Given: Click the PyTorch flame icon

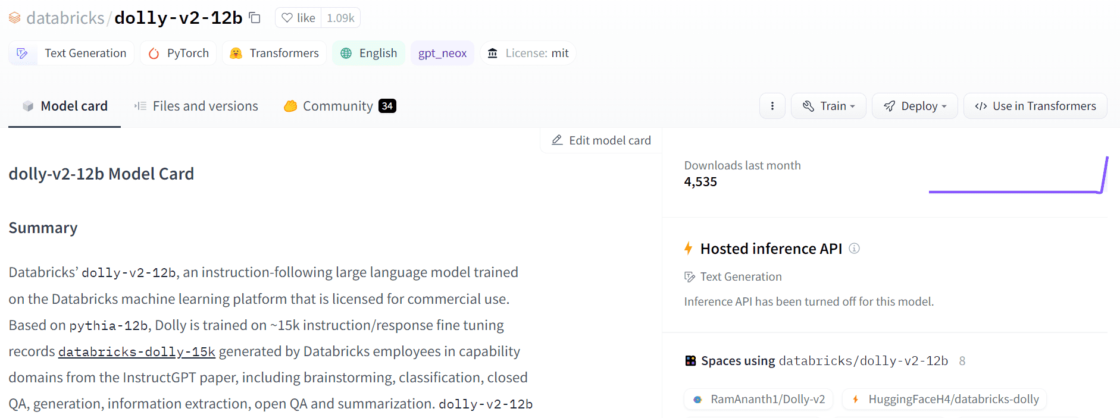Looking at the screenshot, I should pyautogui.click(x=154, y=54).
